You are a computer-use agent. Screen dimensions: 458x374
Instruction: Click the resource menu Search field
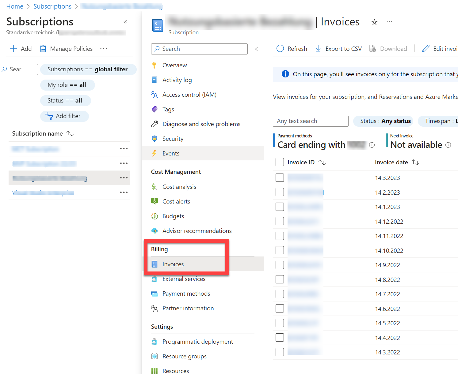[x=199, y=49]
